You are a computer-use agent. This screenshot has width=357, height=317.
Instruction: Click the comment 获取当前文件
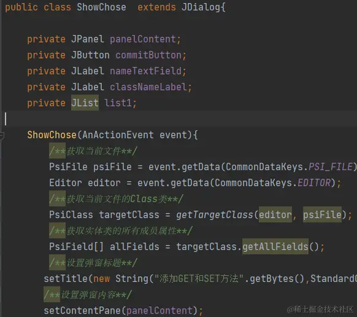click(x=93, y=151)
